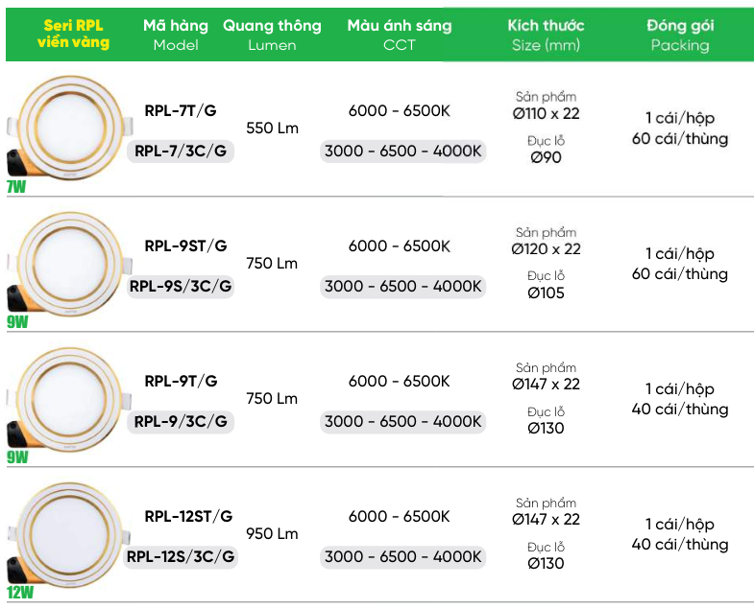The width and height of the screenshot is (754, 609).
Task: Select the RPL-7/3C/G model pill
Action: (181, 151)
